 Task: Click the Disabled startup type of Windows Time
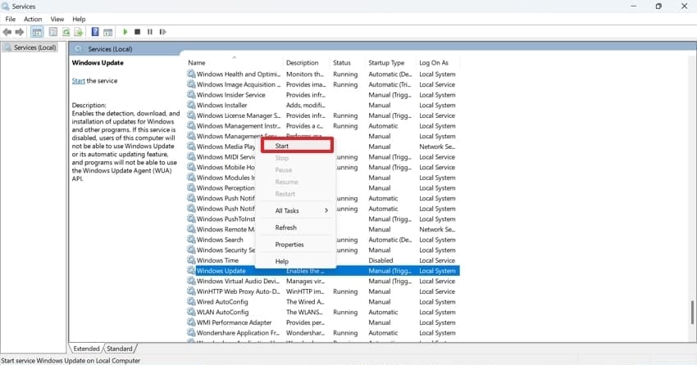click(x=380, y=260)
